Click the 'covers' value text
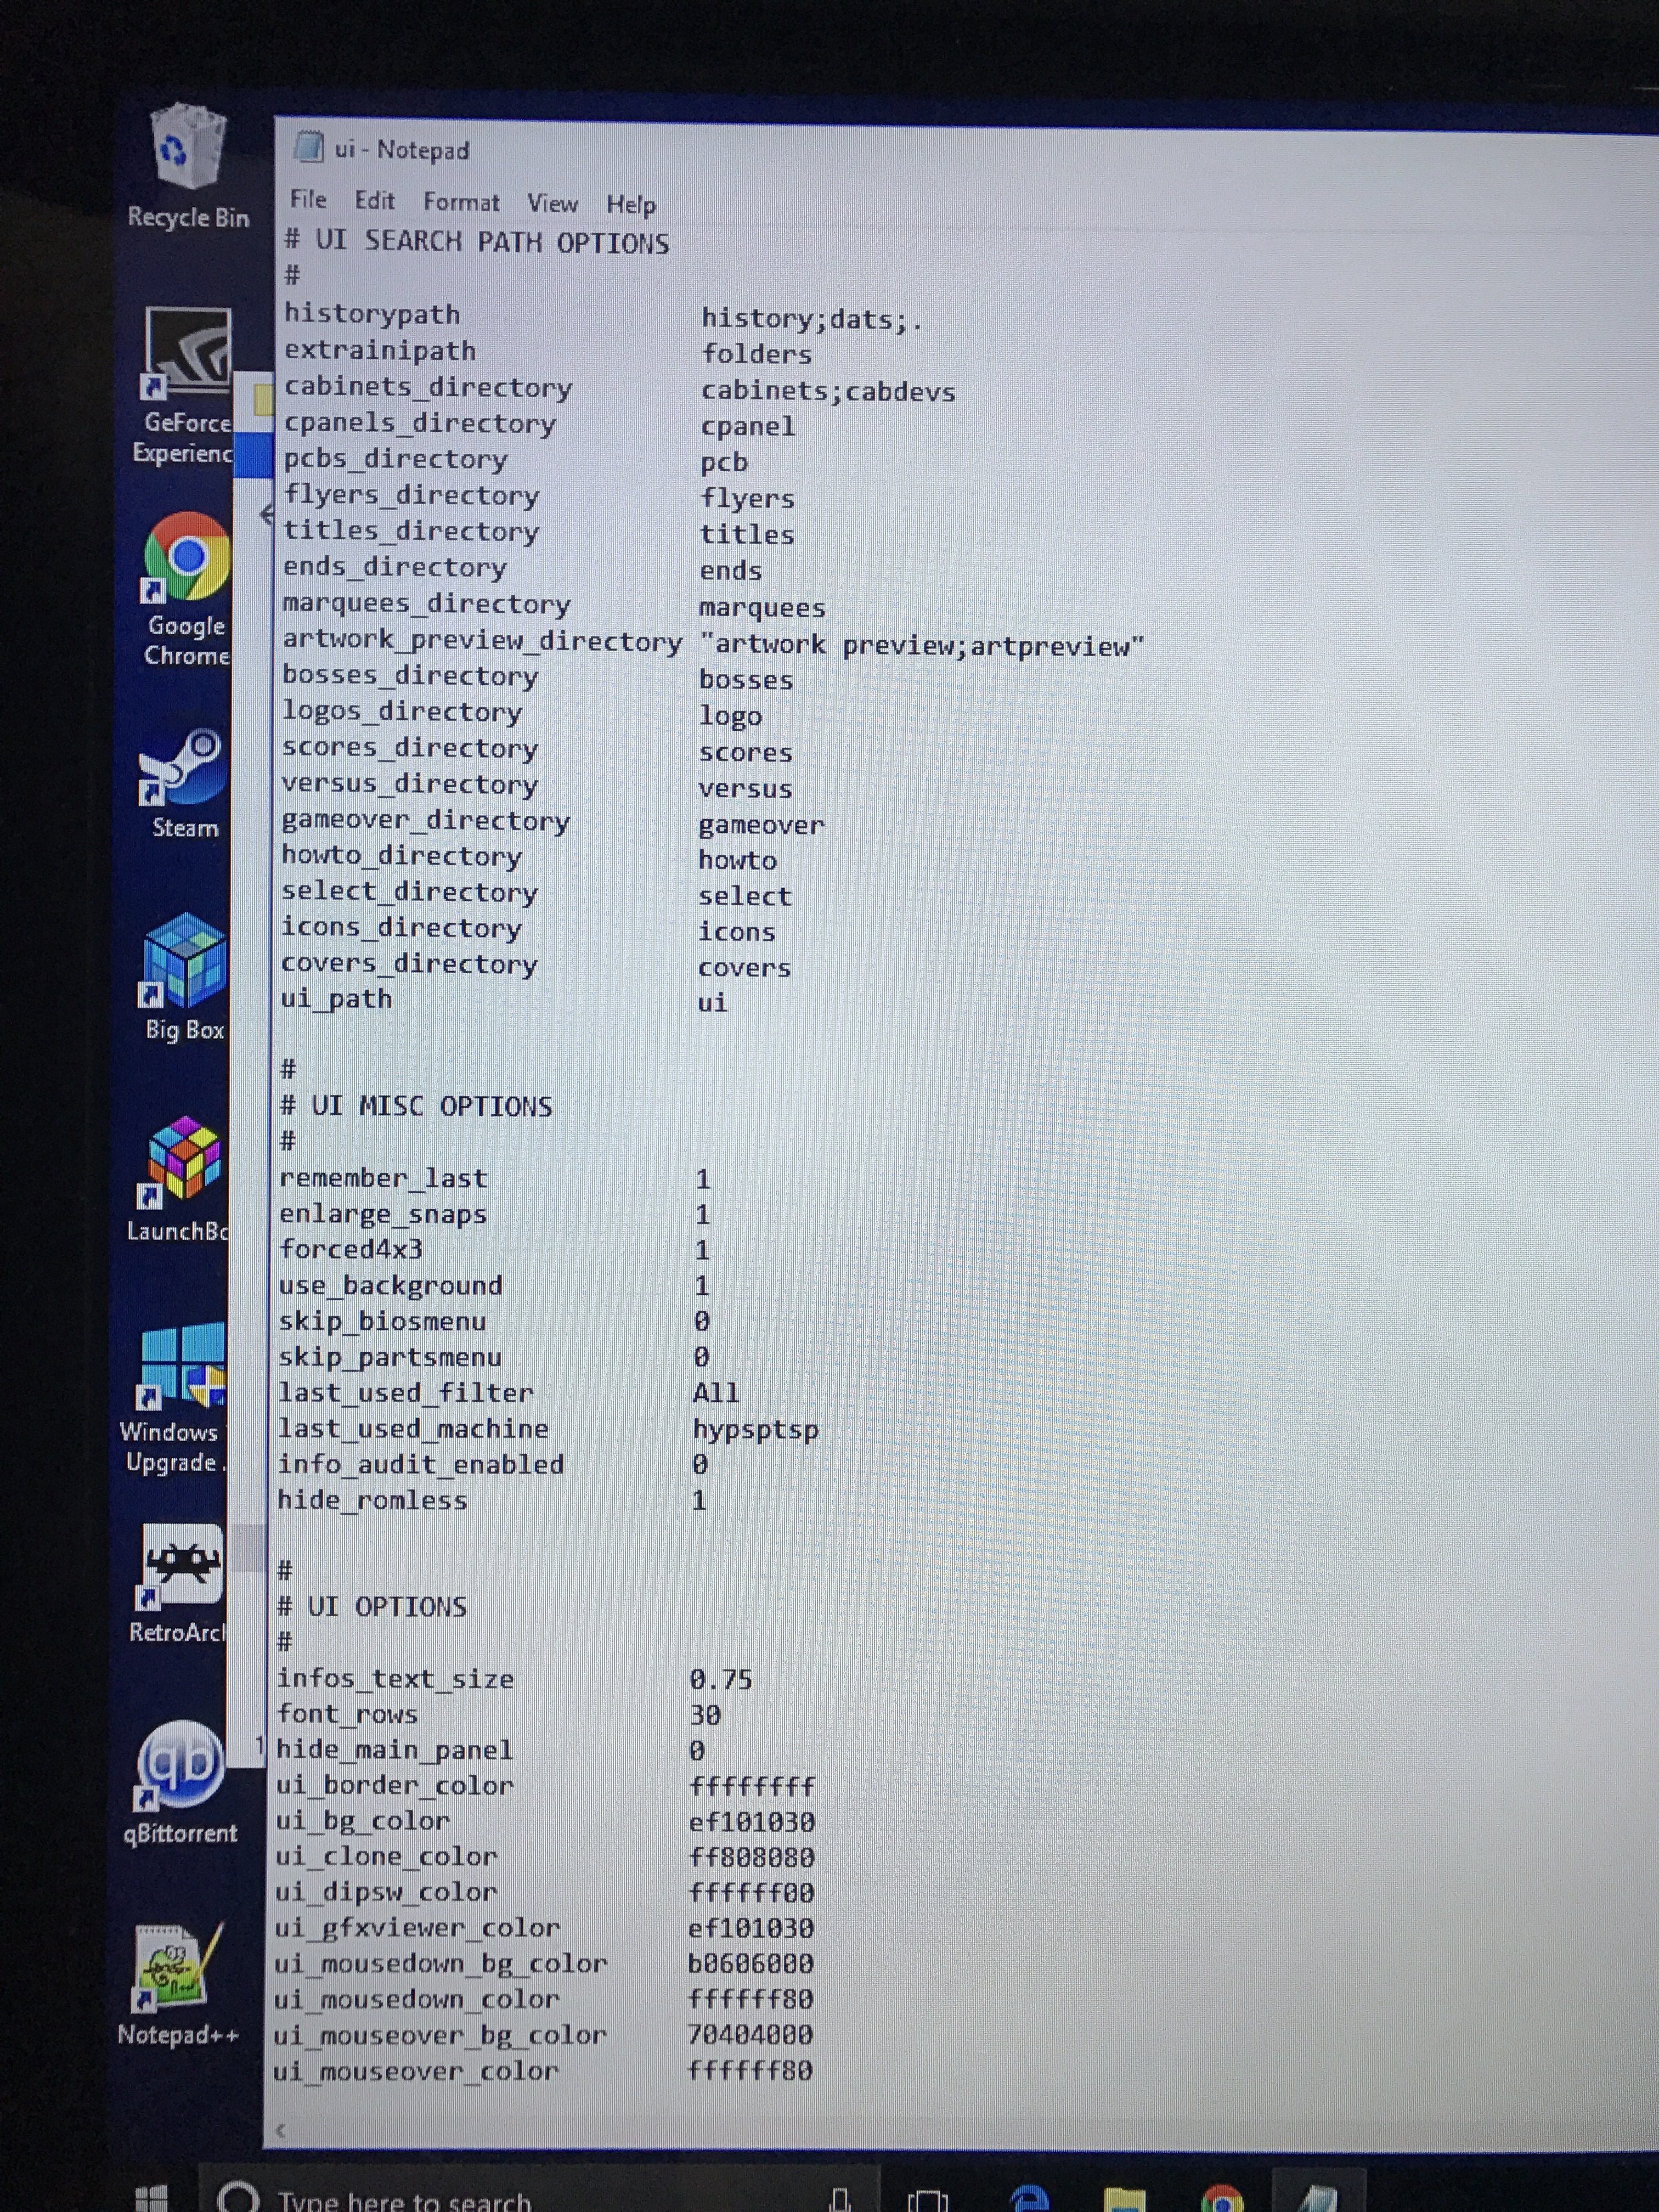This screenshot has height=2212, width=1659. (744, 967)
